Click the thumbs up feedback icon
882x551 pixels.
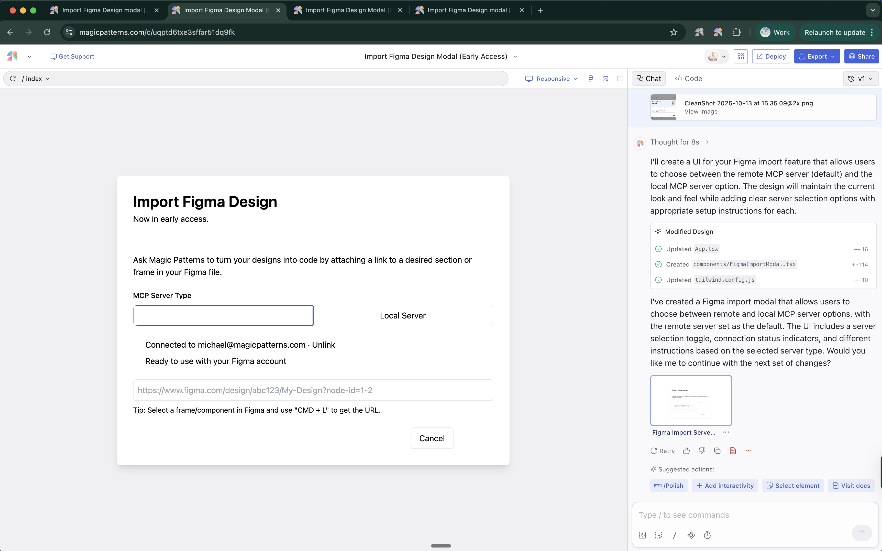point(686,451)
